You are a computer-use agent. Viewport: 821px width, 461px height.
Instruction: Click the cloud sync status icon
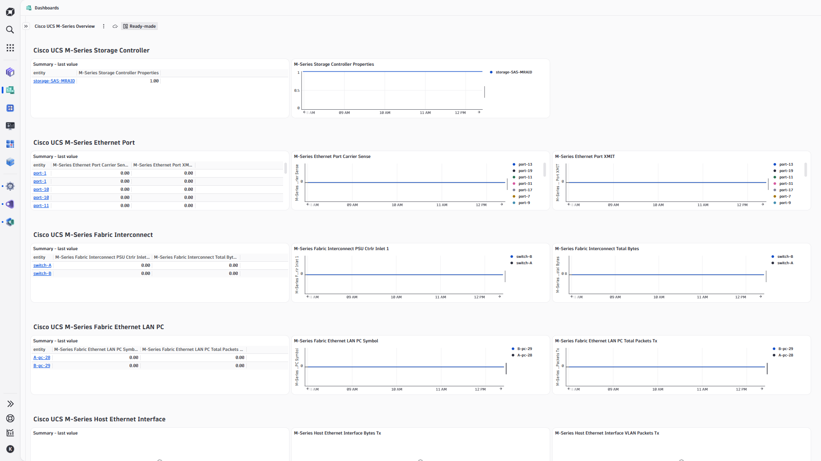point(115,26)
